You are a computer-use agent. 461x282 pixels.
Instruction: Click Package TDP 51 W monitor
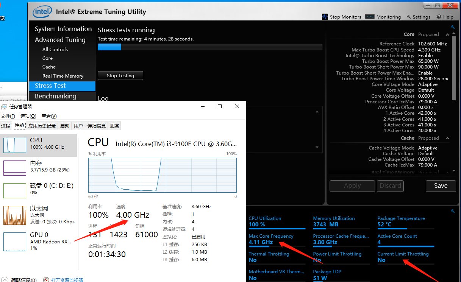point(341,275)
